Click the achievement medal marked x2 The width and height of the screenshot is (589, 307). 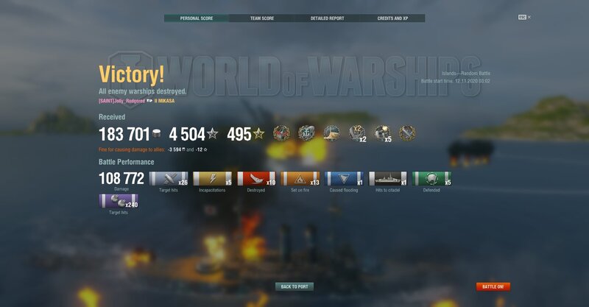click(x=357, y=134)
